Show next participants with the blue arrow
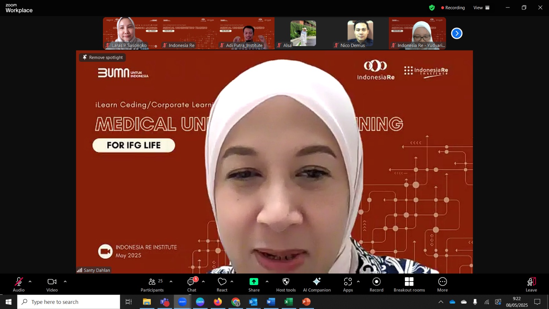Viewport: 549px width, 309px height. tap(457, 33)
